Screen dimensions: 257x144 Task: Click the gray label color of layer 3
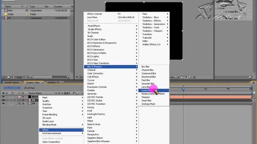(x=19, y=104)
